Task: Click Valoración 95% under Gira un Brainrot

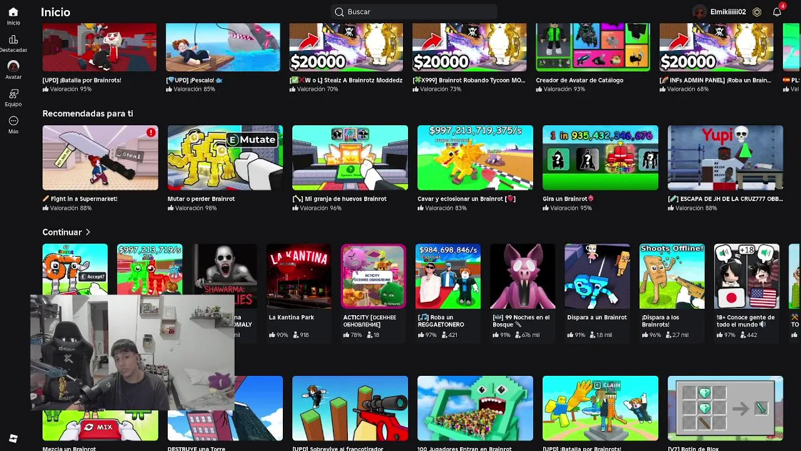Action: [x=567, y=208]
